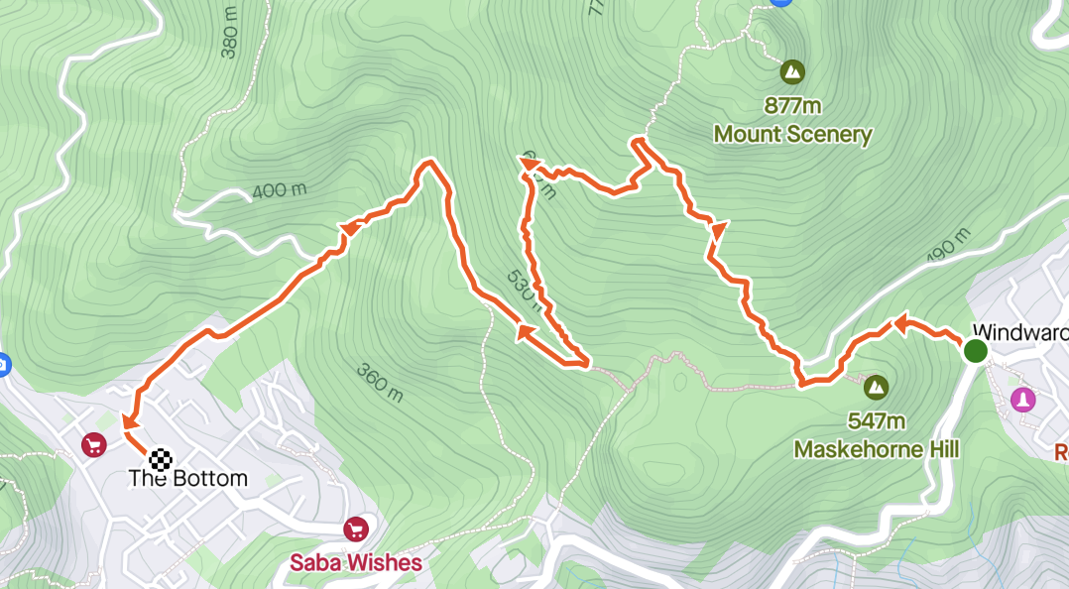The image size is (1069, 589).
Task: Click The Bottom town label
Action: click(x=188, y=479)
